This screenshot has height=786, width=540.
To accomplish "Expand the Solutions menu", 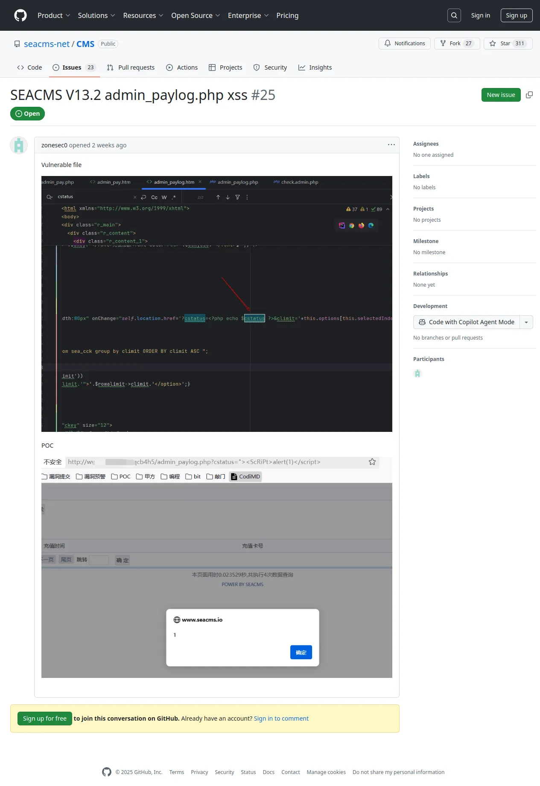I will [96, 15].
